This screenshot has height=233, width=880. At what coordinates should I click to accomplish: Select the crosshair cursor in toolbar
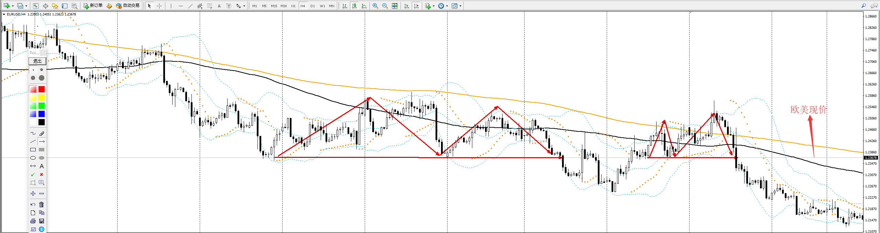[159, 6]
